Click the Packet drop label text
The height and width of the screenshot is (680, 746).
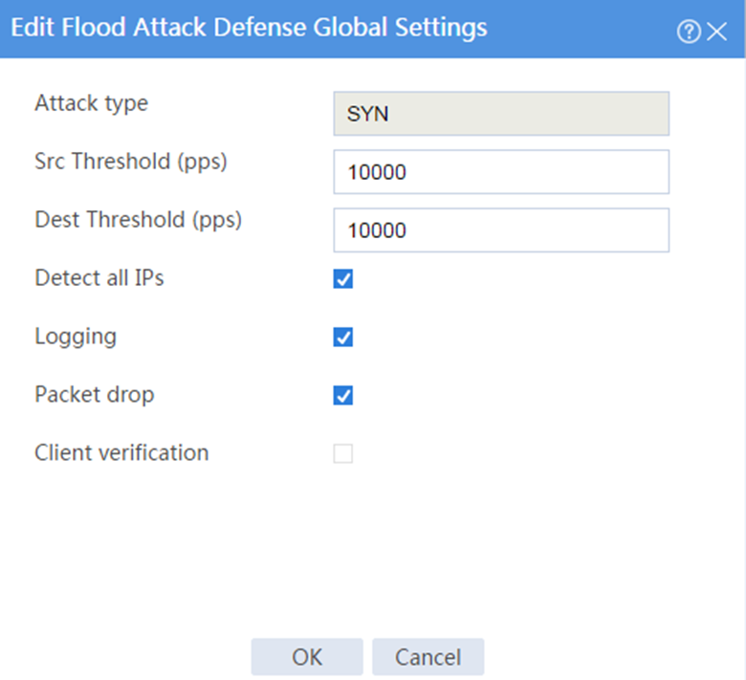click(95, 395)
